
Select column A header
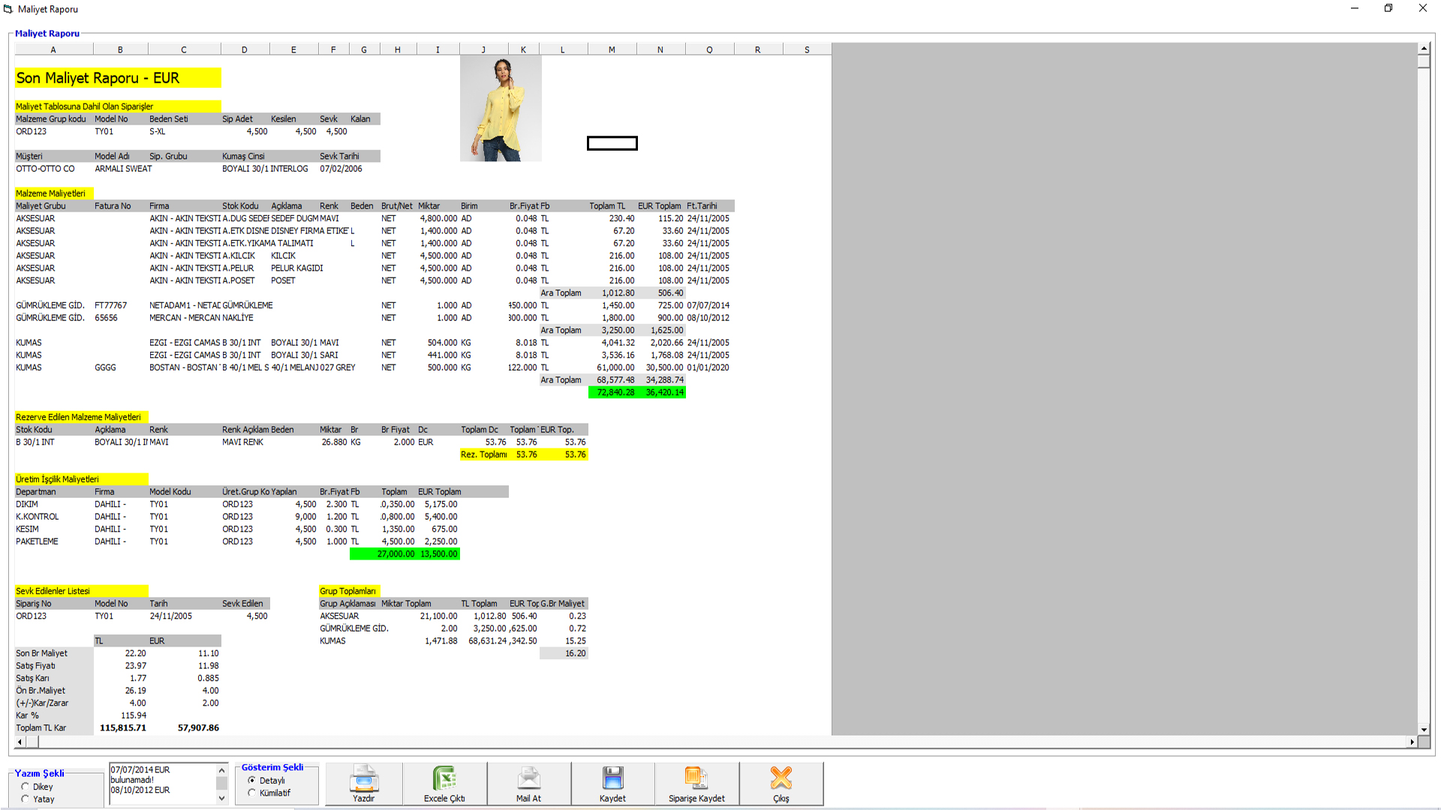53,49
